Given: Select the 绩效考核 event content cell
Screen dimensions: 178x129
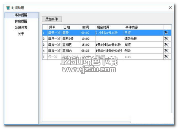Looking at the screenshot, I should pyautogui.click(x=143, y=39).
